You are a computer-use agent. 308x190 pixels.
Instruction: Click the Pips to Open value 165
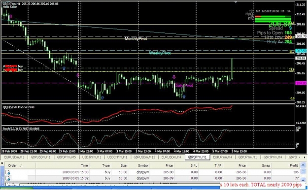(288, 33)
